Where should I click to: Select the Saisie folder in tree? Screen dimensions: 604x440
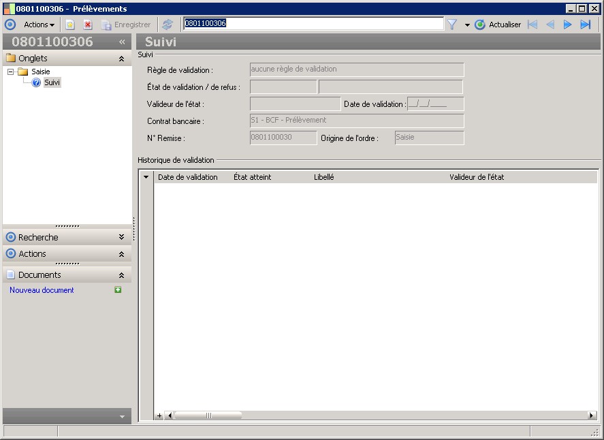[40, 72]
